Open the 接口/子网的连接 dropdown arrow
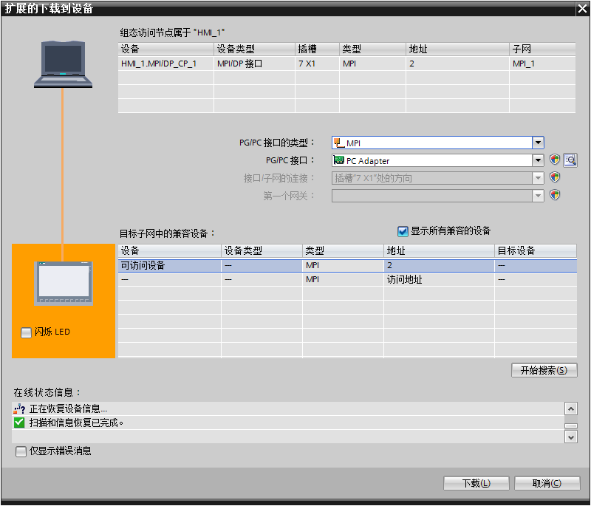This screenshot has height=506, width=591. [538, 178]
